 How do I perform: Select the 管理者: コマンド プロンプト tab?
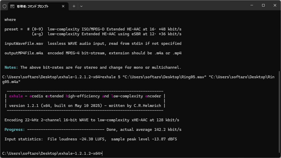tap(38, 6)
